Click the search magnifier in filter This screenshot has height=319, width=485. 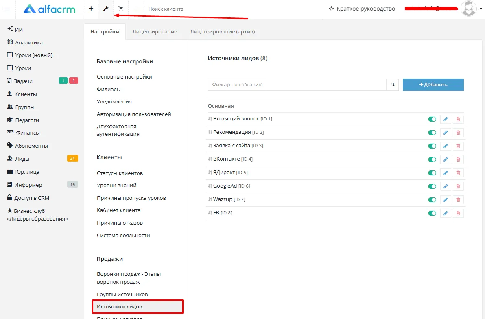(x=393, y=85)
